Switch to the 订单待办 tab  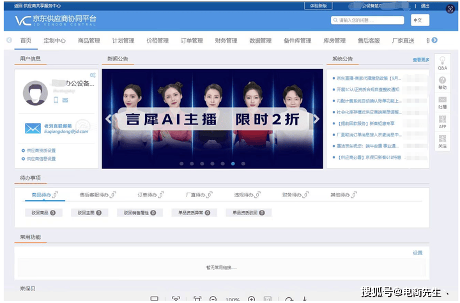tap(151, 195)
